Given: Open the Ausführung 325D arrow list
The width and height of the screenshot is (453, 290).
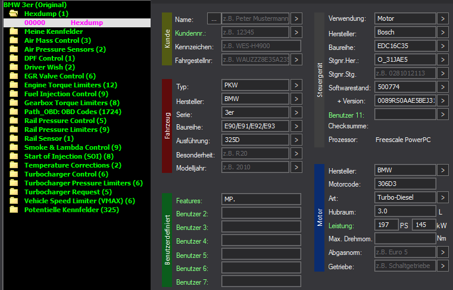Looking at the screenshot, I should click(296, 140).
